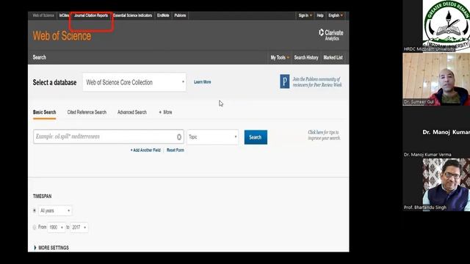Open InCites in top bar
Screen dimensions: 470x264
tap(64, 15)
